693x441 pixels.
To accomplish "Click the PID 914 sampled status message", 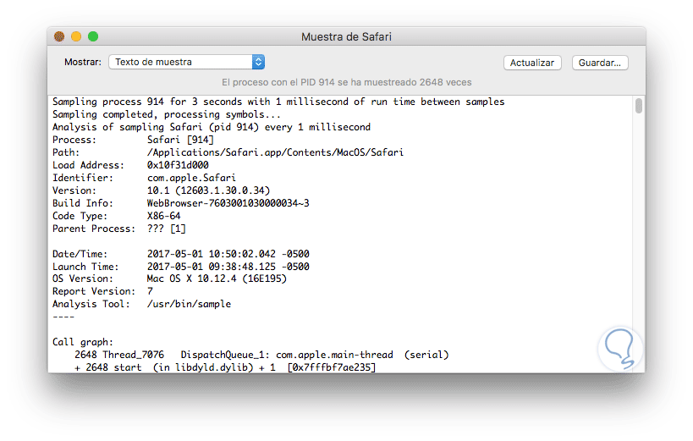I will coord(346,82).
